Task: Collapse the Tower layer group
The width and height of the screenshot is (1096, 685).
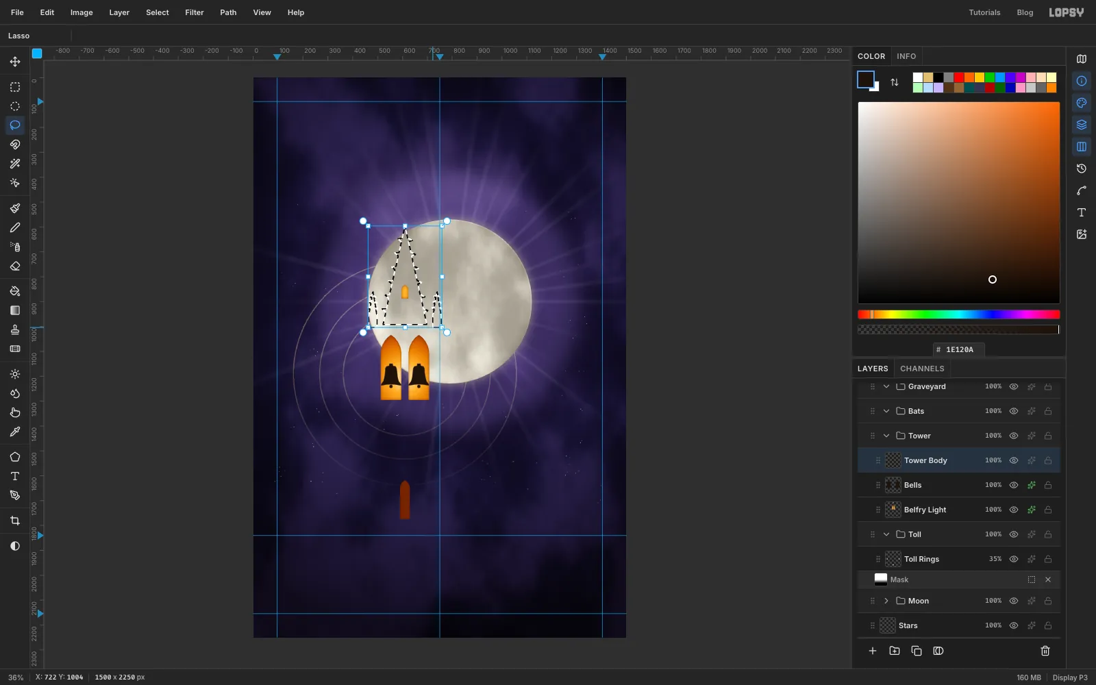Action: coord(886,436)
